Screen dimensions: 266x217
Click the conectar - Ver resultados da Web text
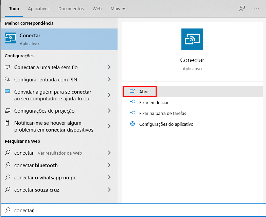[x=48, y=153]
